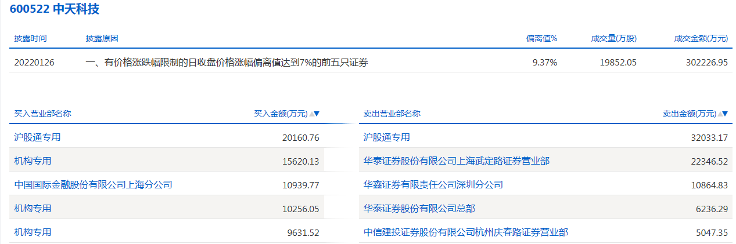The width and height of the screenshot is (736, 244).
Task: Select sell amount 22346.52
Action: pyautogui.click(x=709, y=162)
